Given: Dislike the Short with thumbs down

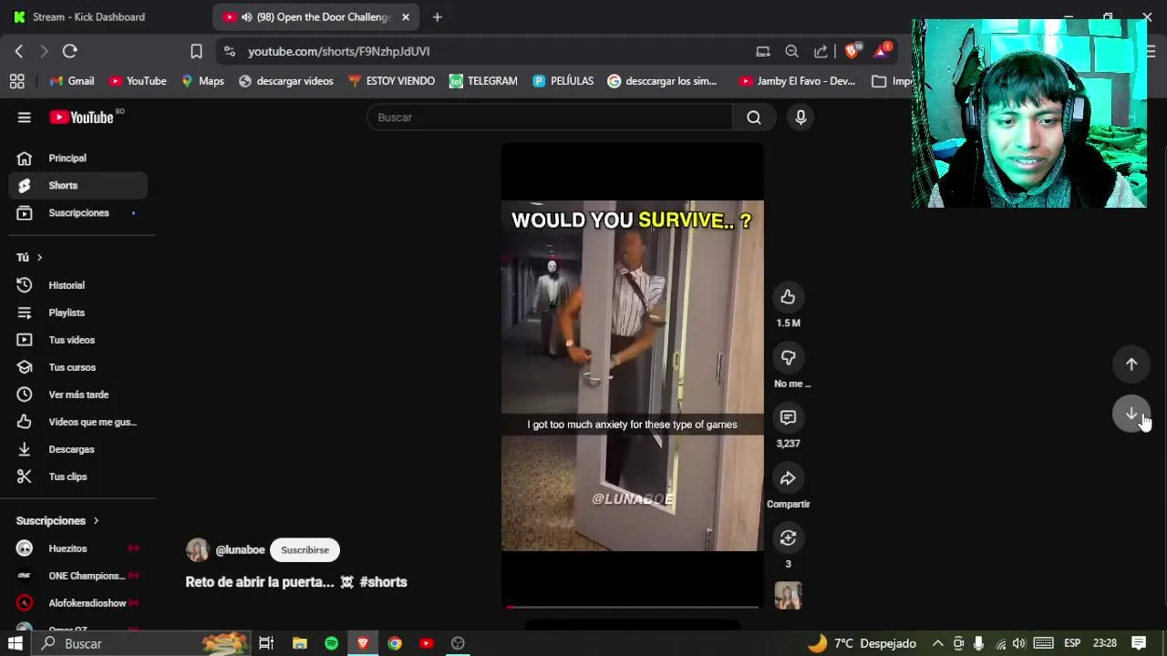Looking at the screenshot, I should point(788,358).
